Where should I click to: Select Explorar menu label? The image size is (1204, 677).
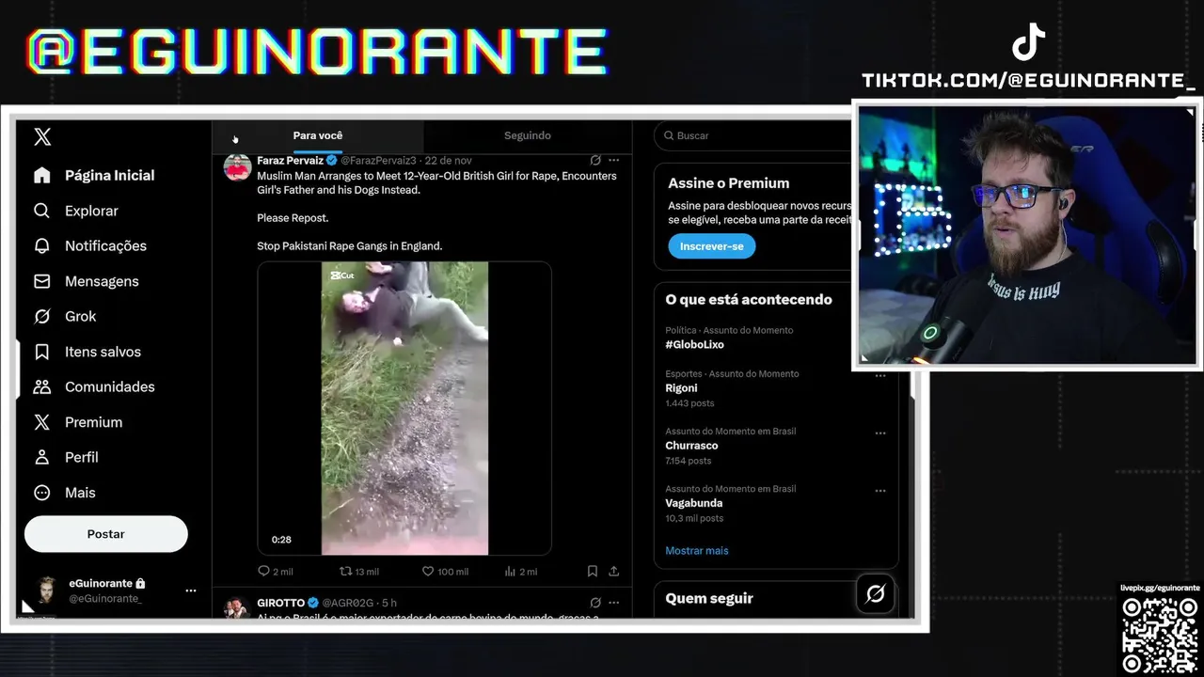[x=91, y=211]
